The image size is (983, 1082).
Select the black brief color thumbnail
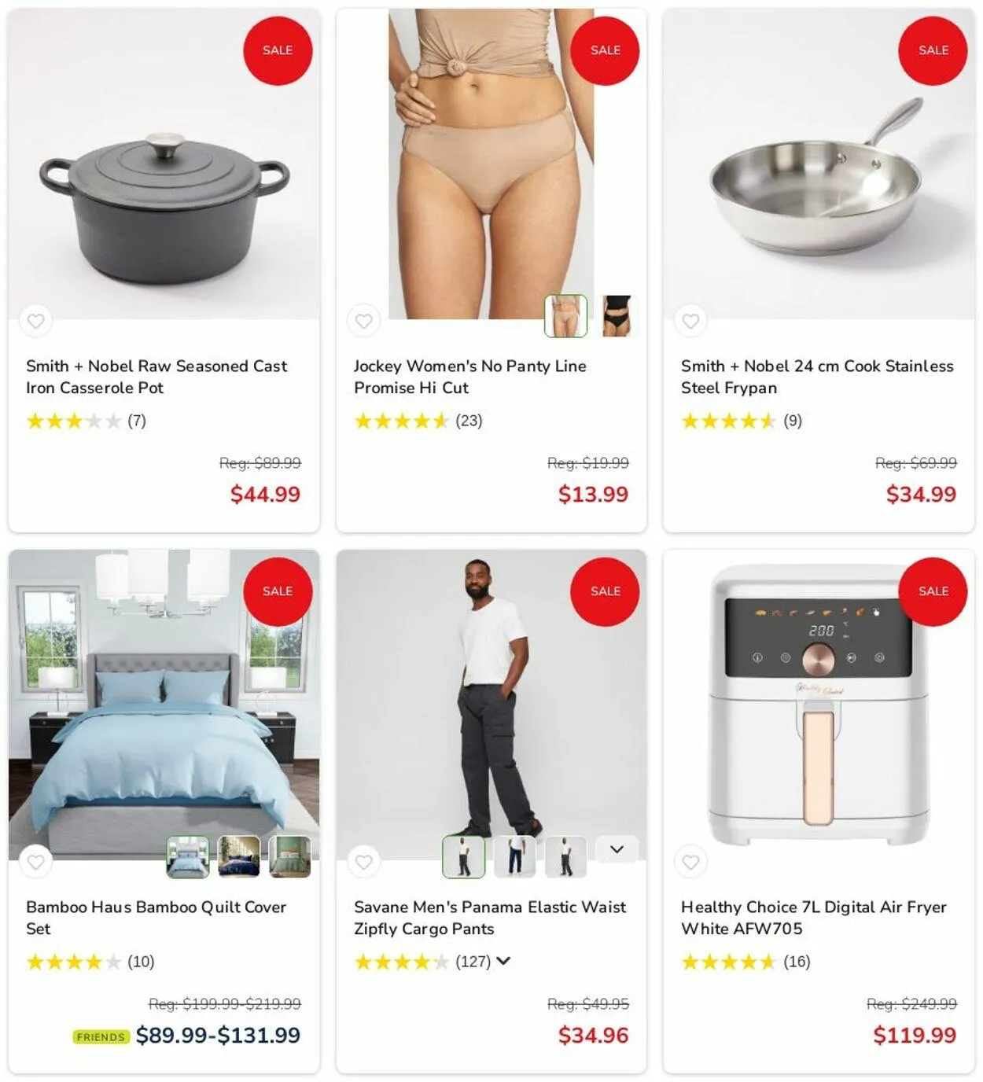tap(617, 316)
